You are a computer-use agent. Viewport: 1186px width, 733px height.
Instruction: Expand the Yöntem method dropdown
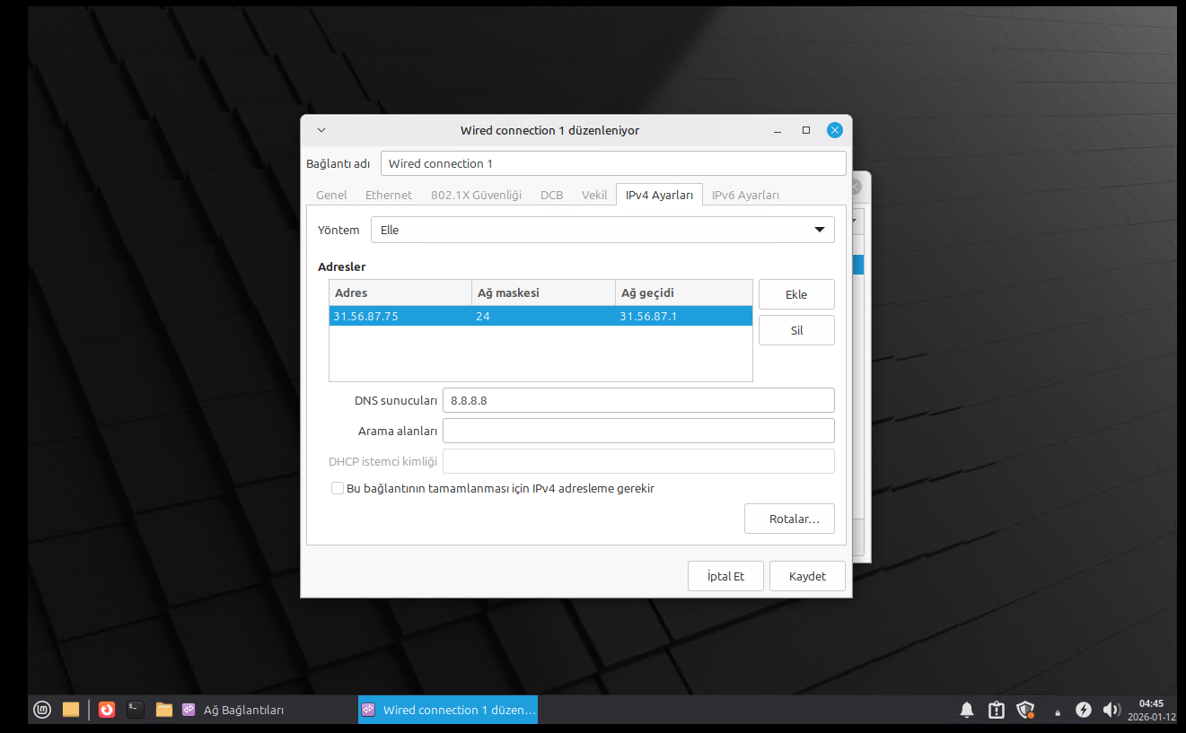(x=602, y=230)
